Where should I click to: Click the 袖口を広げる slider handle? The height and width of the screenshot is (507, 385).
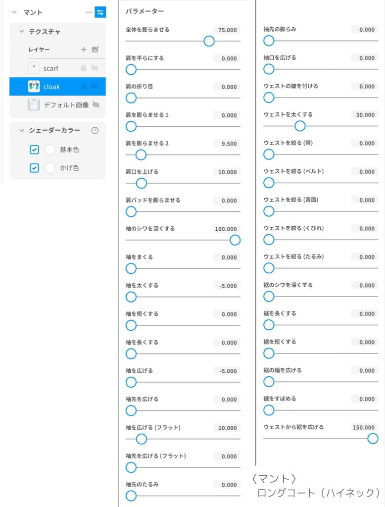[x=269, y=69]
